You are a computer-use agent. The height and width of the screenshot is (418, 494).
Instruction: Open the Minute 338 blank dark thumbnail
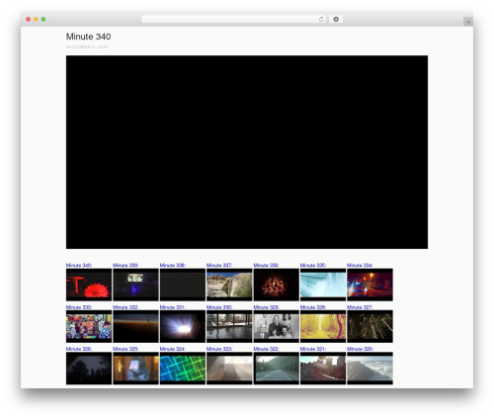click(x=183, y=285)
